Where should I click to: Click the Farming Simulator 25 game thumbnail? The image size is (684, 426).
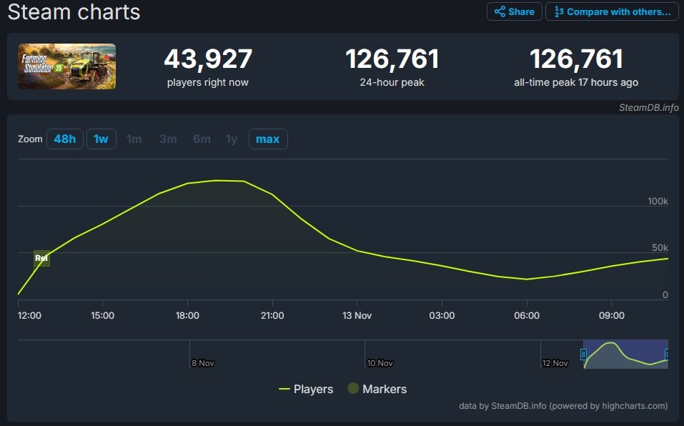point(66,66)
